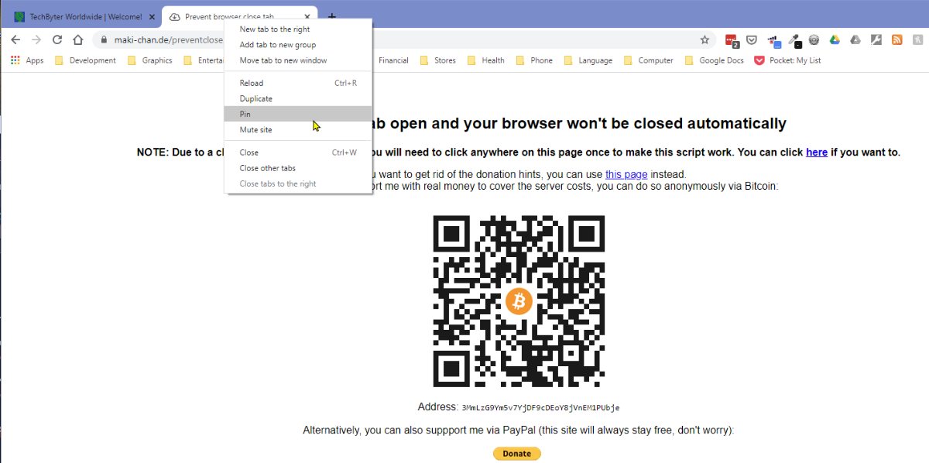Bookmark this page with the star icon
Screen dimensions: 929x463
[704, 39]
